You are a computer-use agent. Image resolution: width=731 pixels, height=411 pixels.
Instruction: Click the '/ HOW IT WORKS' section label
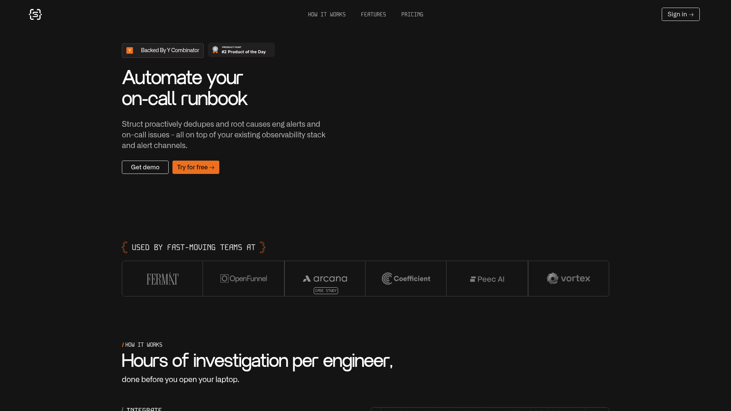[x=142, y=345]
